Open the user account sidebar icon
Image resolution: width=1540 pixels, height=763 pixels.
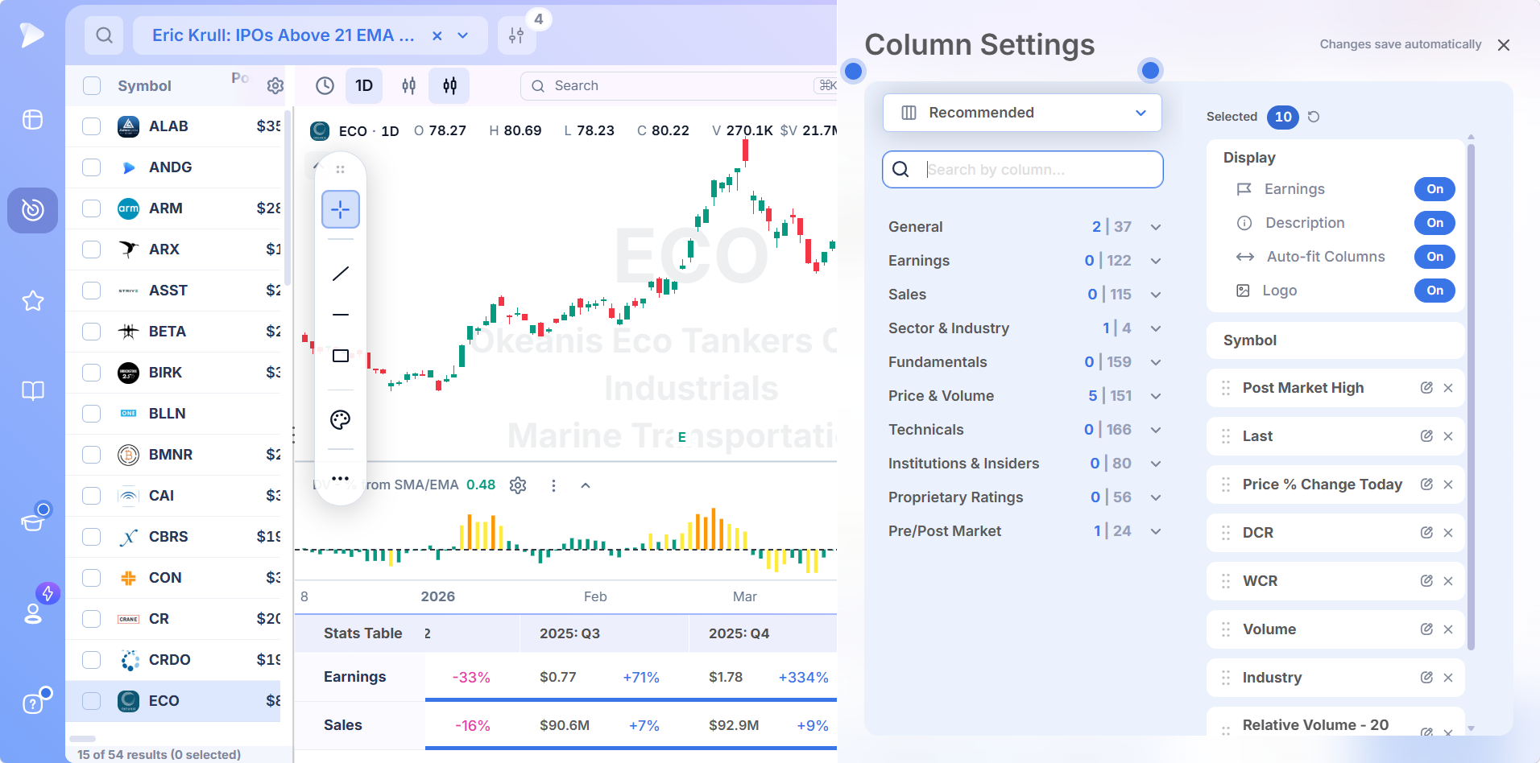(x=32, y=613)
